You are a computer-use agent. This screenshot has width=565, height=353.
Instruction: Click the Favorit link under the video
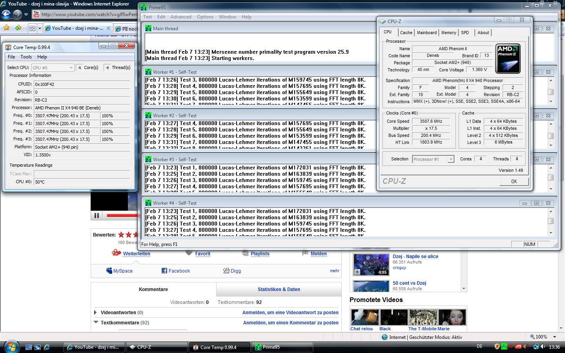click(x=202, y=254)
